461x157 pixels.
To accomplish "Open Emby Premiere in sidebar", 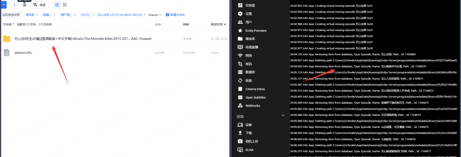I will [x=256, y=30].
